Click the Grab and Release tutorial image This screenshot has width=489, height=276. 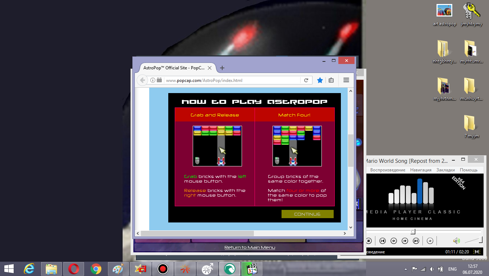click(x=217, y=146)
